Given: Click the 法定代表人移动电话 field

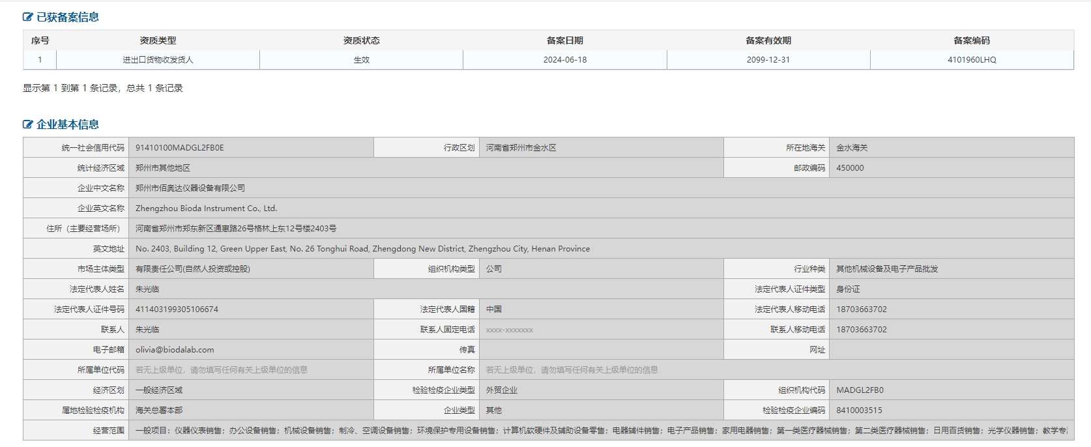Looking at the screenshot, I should [952, 310].
